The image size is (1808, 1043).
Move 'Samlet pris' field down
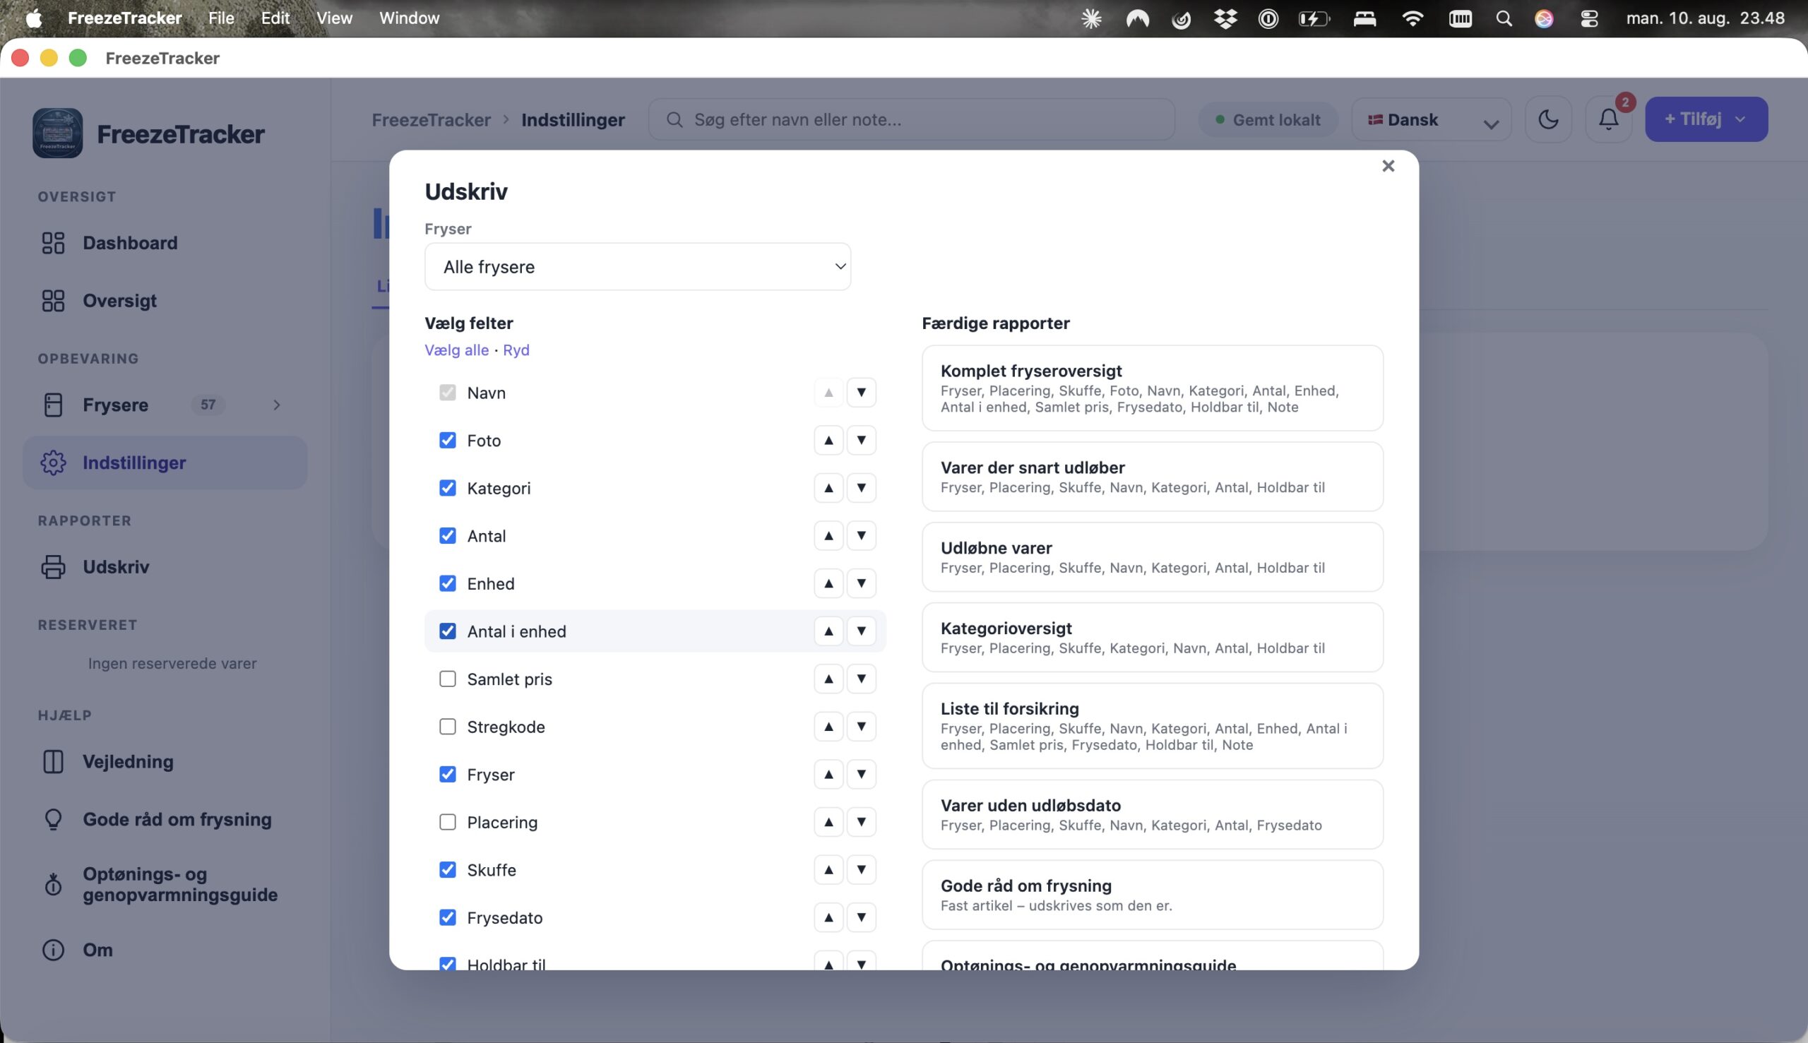click(x=861, y=679)
